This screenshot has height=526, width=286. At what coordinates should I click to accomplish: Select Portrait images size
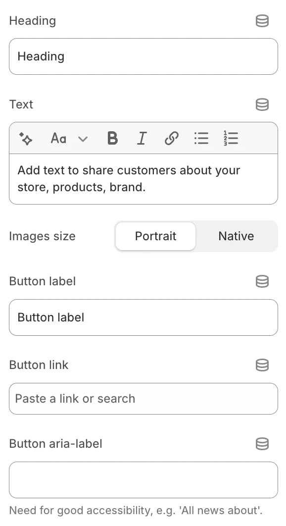coord(155,236)
